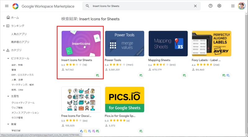Open the help question mark icon
This screenshot has height=137, width=248.
tap(210, 6)
